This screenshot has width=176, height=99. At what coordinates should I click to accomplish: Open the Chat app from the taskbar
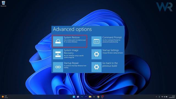[78, 97]
